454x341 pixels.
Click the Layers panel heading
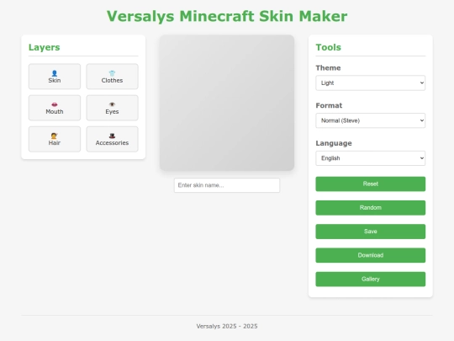pos(44,47)
